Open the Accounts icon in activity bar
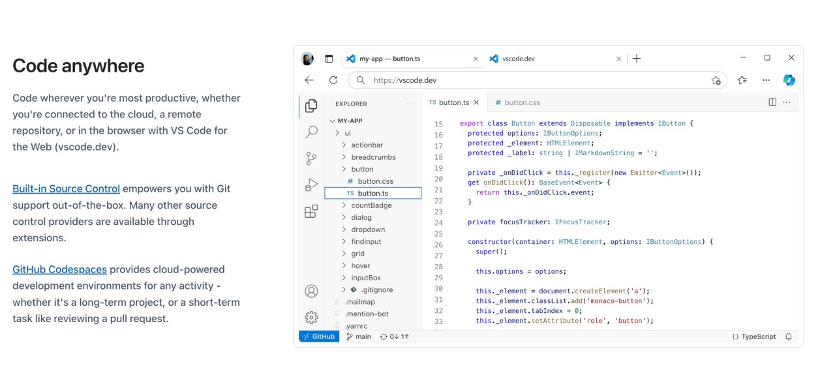Image resolution: width=835 pixels, height=369 pixels. [x=311, y=291]
